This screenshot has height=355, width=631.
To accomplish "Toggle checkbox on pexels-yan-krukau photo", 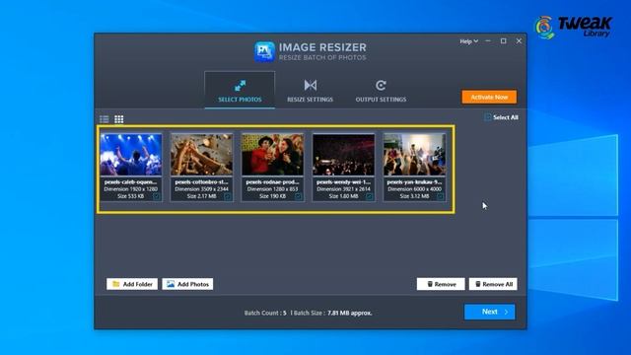I will tap(441, 196).
